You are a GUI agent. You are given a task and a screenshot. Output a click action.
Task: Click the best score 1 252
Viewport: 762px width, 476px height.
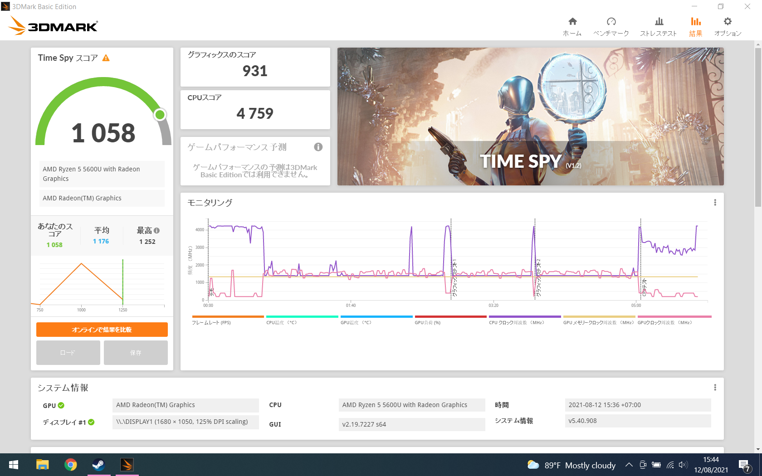click(x=147, y=242)
